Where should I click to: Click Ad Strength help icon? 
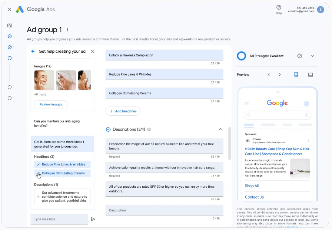(x=300, y=56)
